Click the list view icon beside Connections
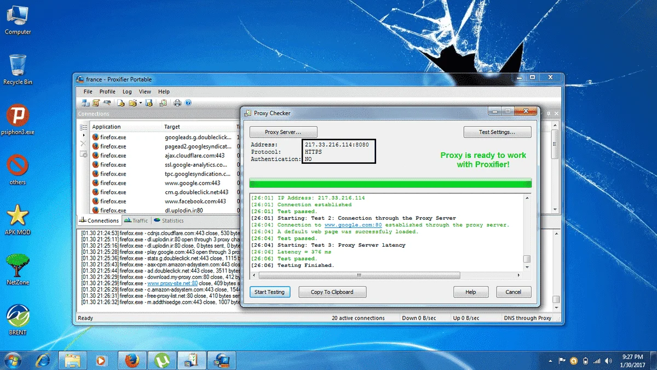This screenshot has height=370, width=657. [x=84, y=127]
